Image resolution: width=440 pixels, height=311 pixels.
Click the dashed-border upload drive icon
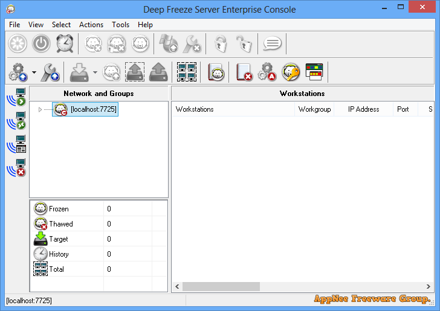pos(135,72)
